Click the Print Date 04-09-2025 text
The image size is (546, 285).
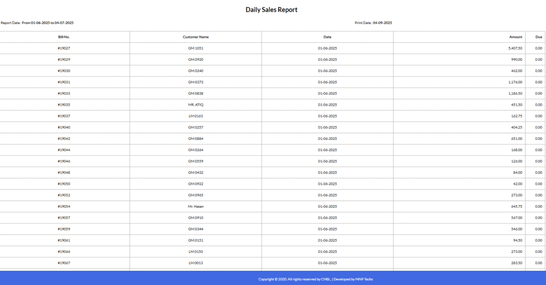[373, 22]
